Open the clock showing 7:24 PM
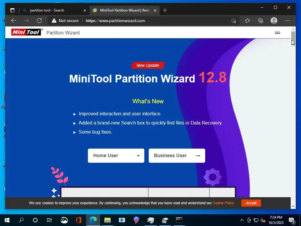 (x=276, y=220)
